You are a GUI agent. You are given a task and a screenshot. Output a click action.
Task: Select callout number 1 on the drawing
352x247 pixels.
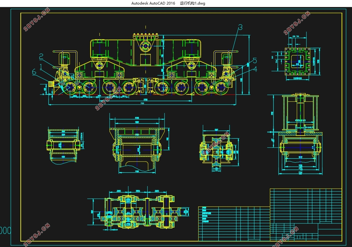(41, 67)
